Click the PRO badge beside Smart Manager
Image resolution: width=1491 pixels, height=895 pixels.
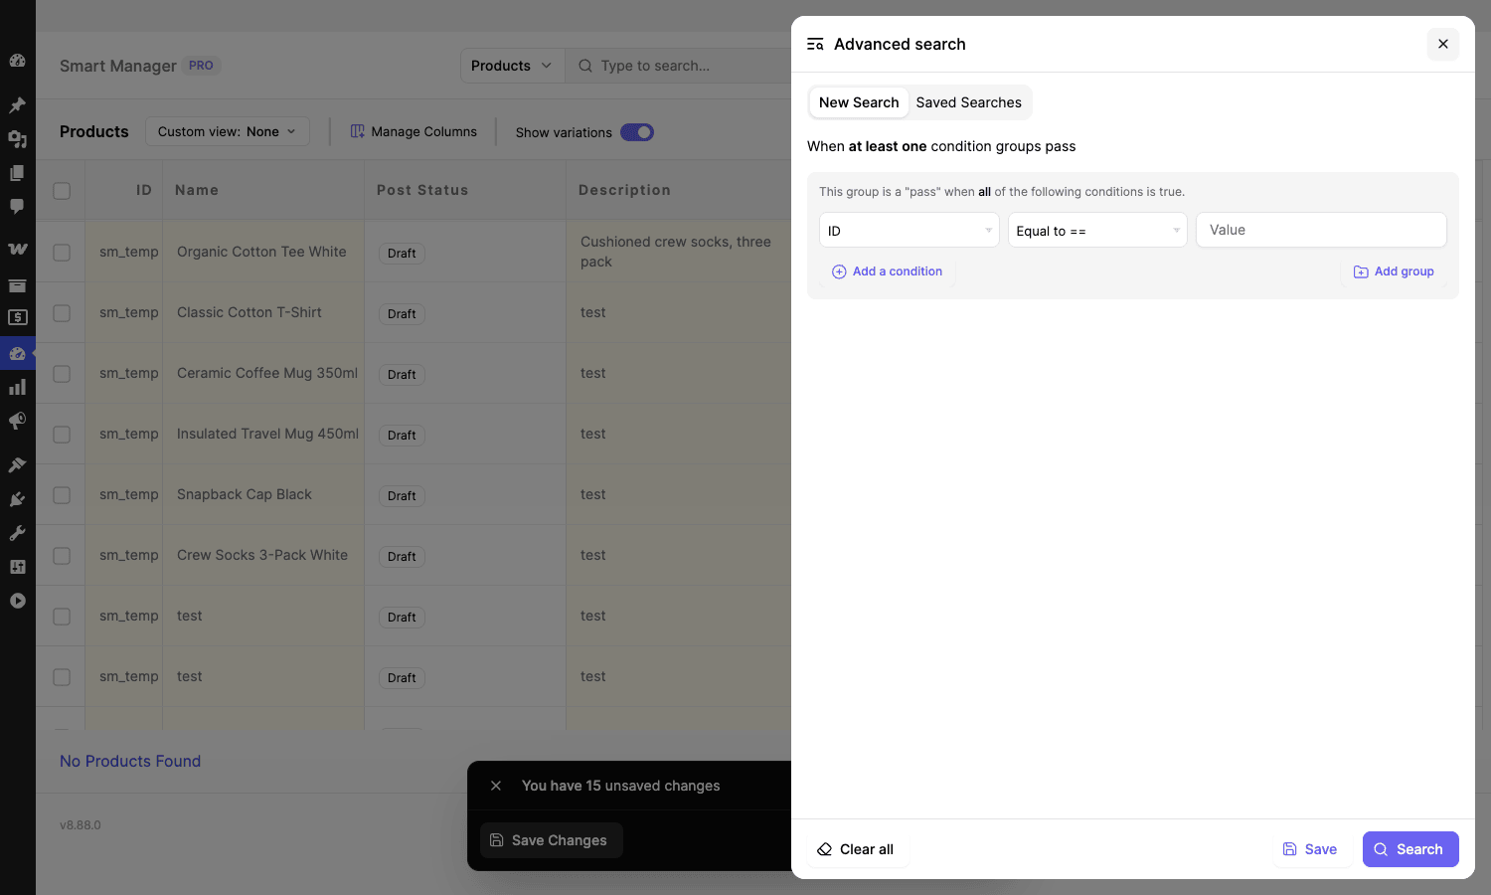point(202,66)
